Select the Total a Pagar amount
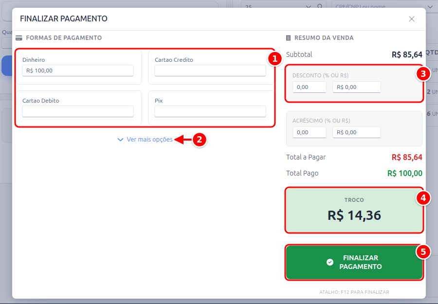The height and width of the screenshot is (304, 438). click(407, 157)
